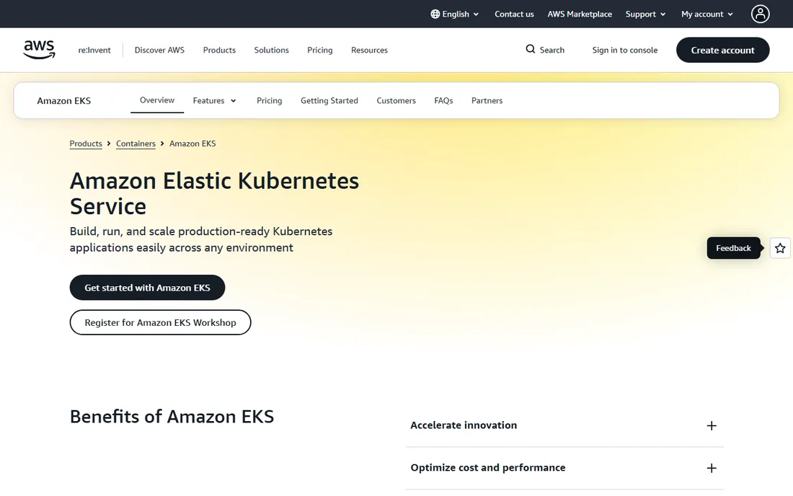Click Sign in to console

point(624,50)
